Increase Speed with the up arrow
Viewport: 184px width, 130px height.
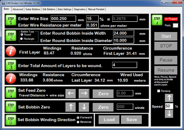(x=169, y=98)
